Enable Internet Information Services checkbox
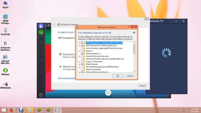201x113 pixels. tap(82, 56)
